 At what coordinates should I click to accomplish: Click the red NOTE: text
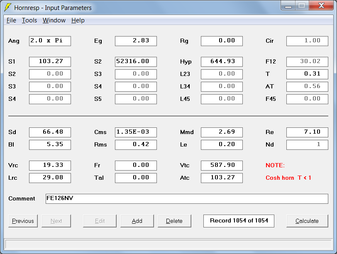(x=275, y=165)
